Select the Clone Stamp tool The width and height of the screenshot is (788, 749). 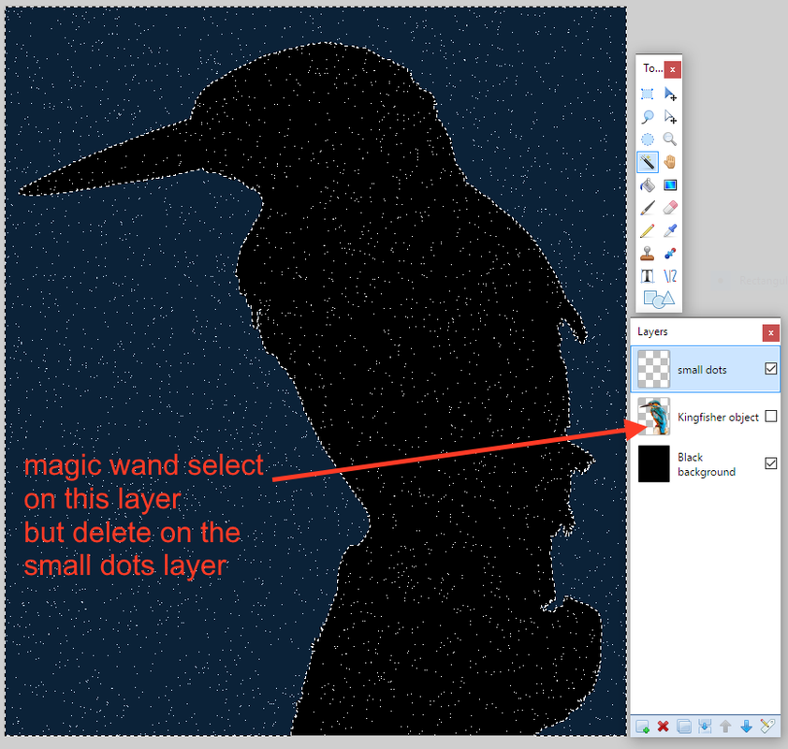(x=648, y=254)
